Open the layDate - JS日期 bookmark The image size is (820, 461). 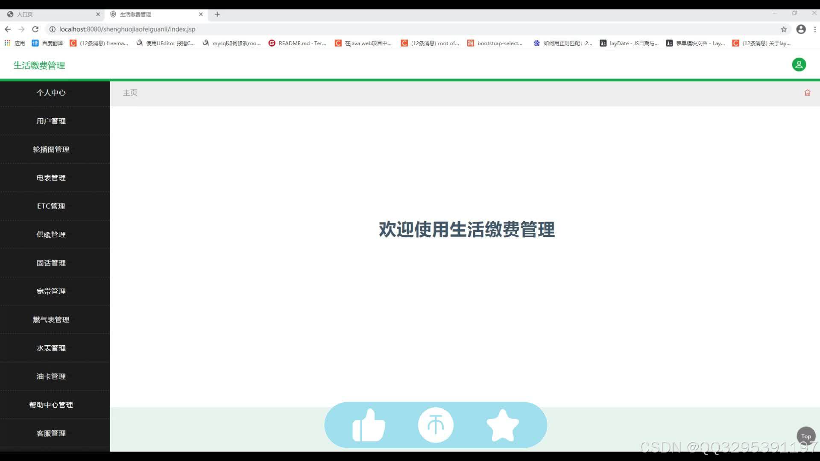click(x=629, y=43)
